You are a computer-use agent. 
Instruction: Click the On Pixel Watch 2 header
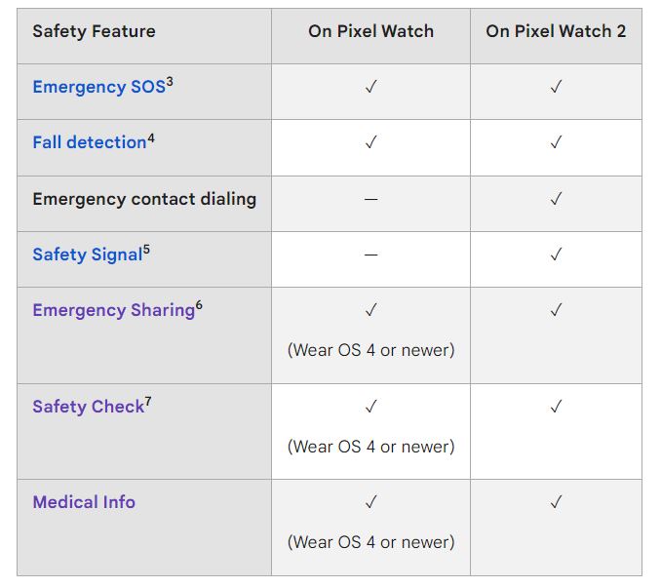(x=556, y=31)
